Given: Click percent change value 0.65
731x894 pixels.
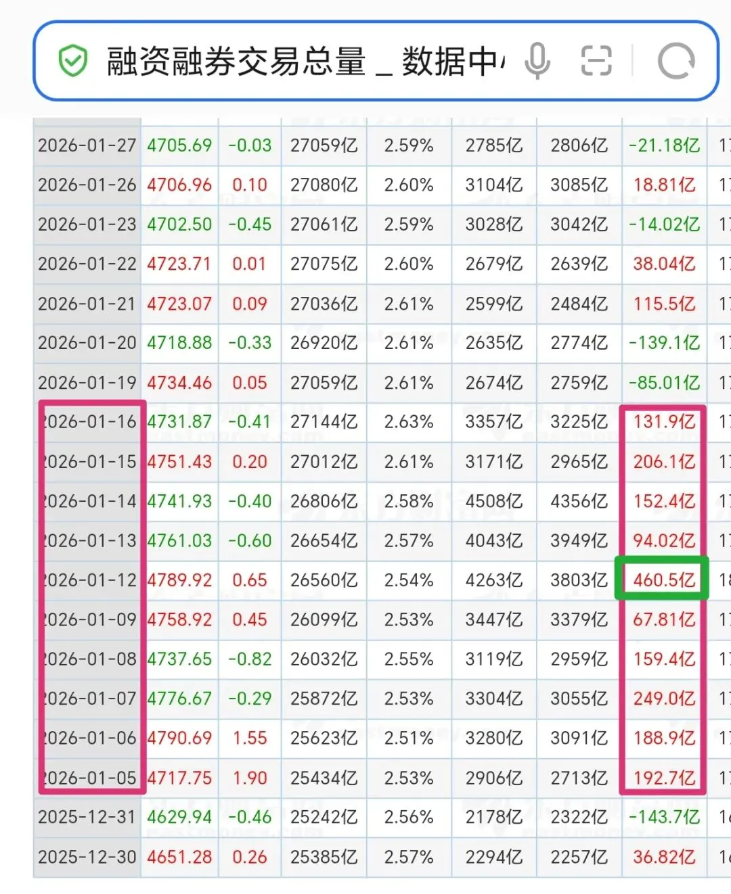Looking at the screenshot, I should tap(250, 580).
